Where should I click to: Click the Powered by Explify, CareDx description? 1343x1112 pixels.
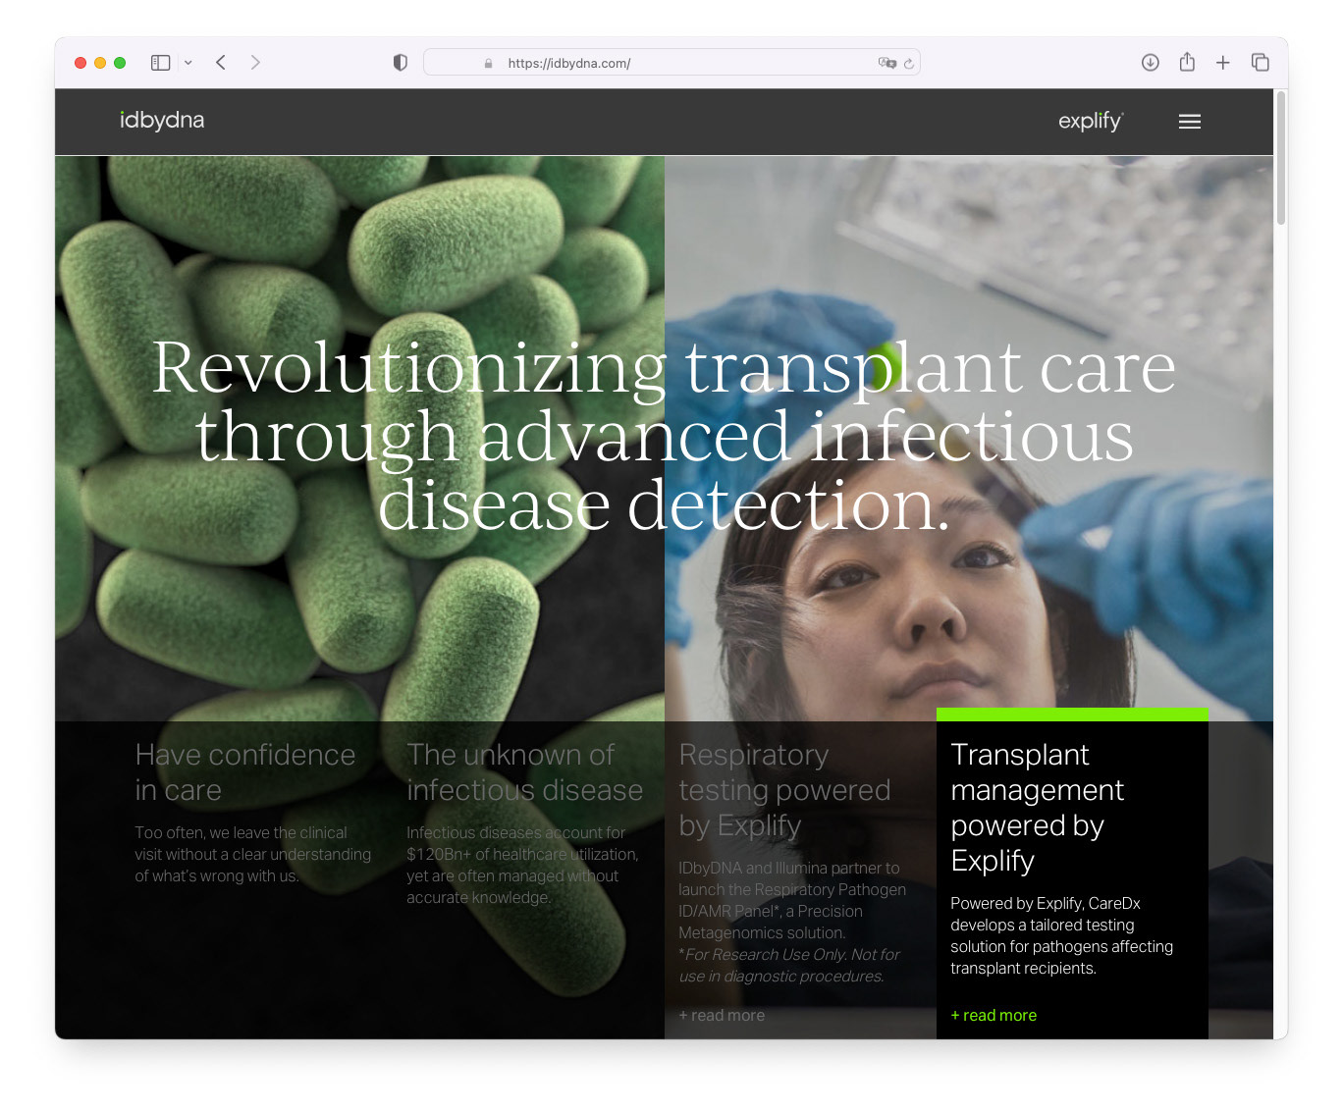(1062, 936)
